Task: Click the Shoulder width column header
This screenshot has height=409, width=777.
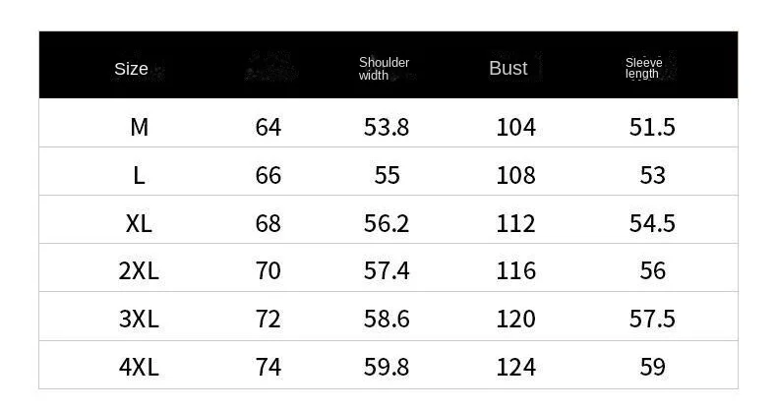Action: pyautogui.click(x=384, y=68)
